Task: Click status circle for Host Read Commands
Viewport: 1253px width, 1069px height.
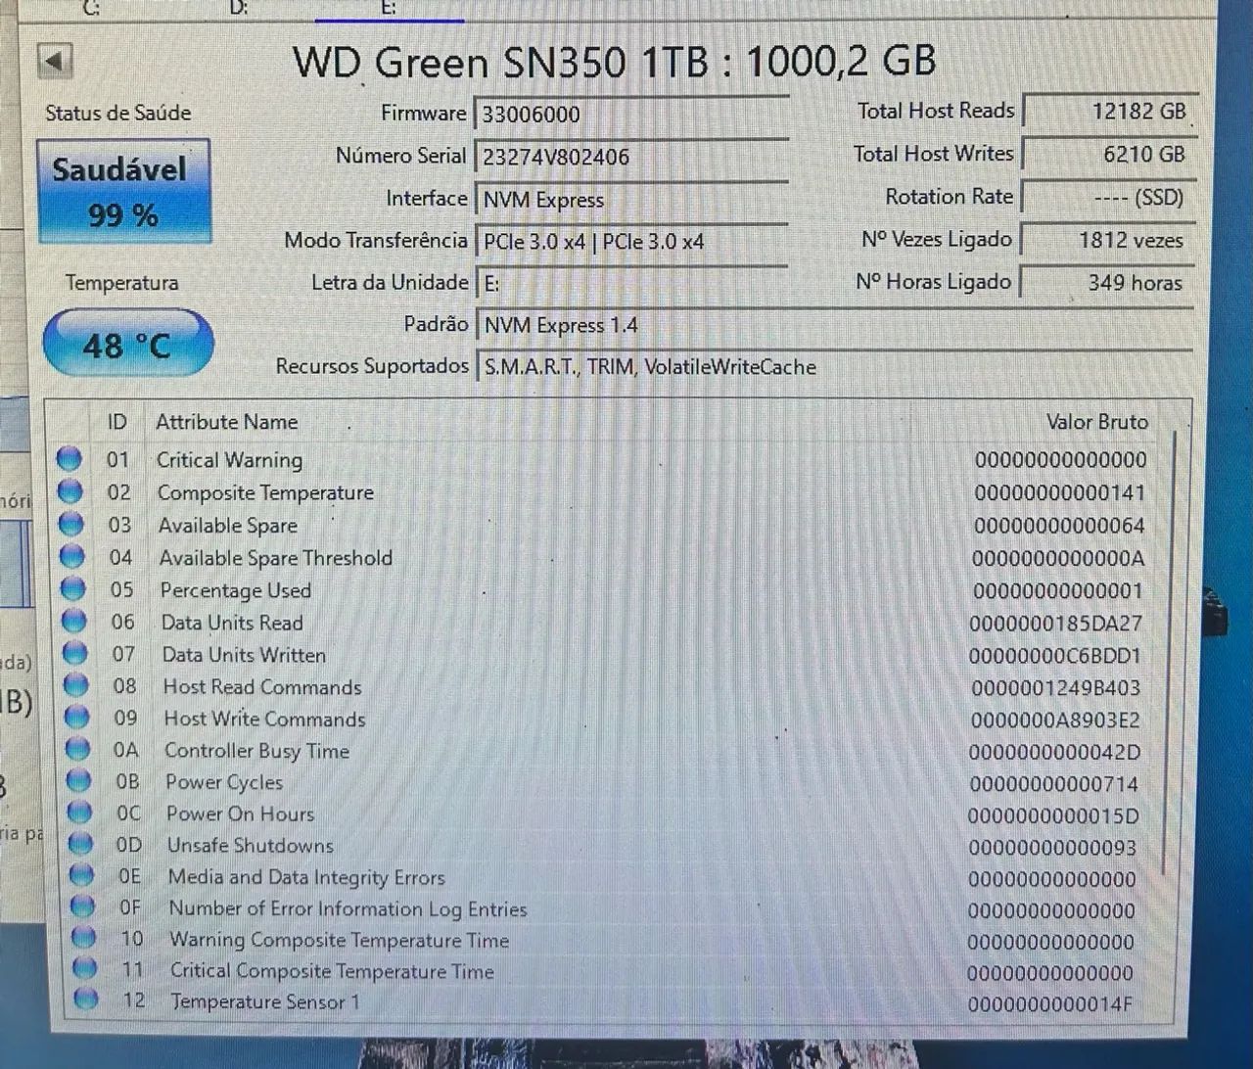Action: coord(76,685)
